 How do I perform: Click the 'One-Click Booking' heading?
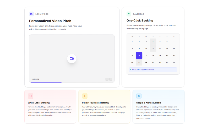[140, 20]
